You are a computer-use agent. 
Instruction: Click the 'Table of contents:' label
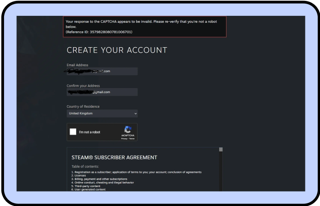[85, 167]
